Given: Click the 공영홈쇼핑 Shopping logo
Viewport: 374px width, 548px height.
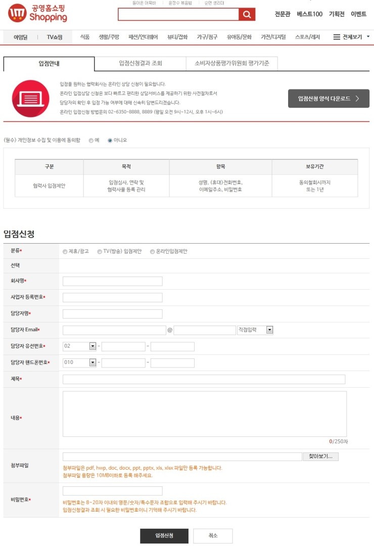Looking at the screenshot, I should (38, 13).
